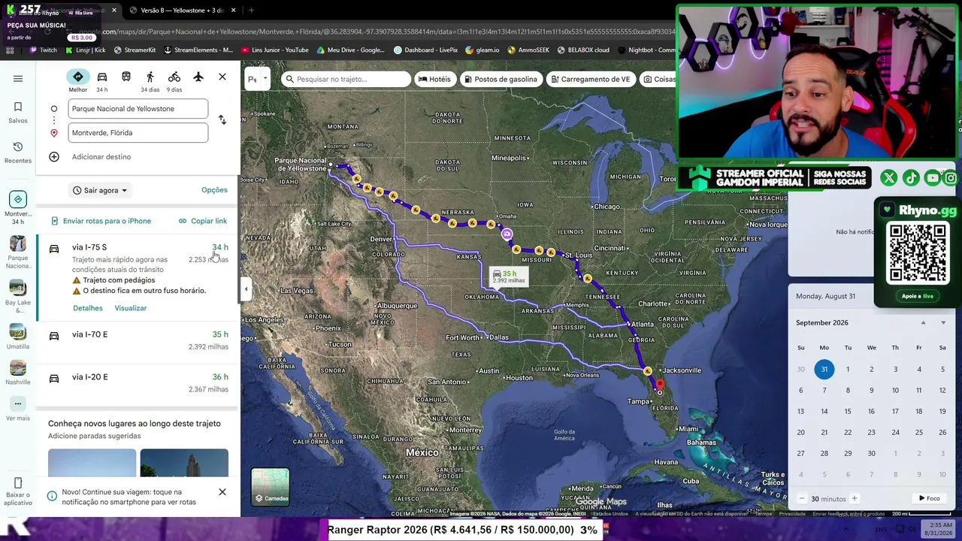
Task: Open Recentes in the Maps sidebar
Action: (x=18, y=153)
